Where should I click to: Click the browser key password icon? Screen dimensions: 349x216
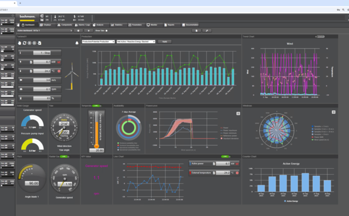coord(338,10)
